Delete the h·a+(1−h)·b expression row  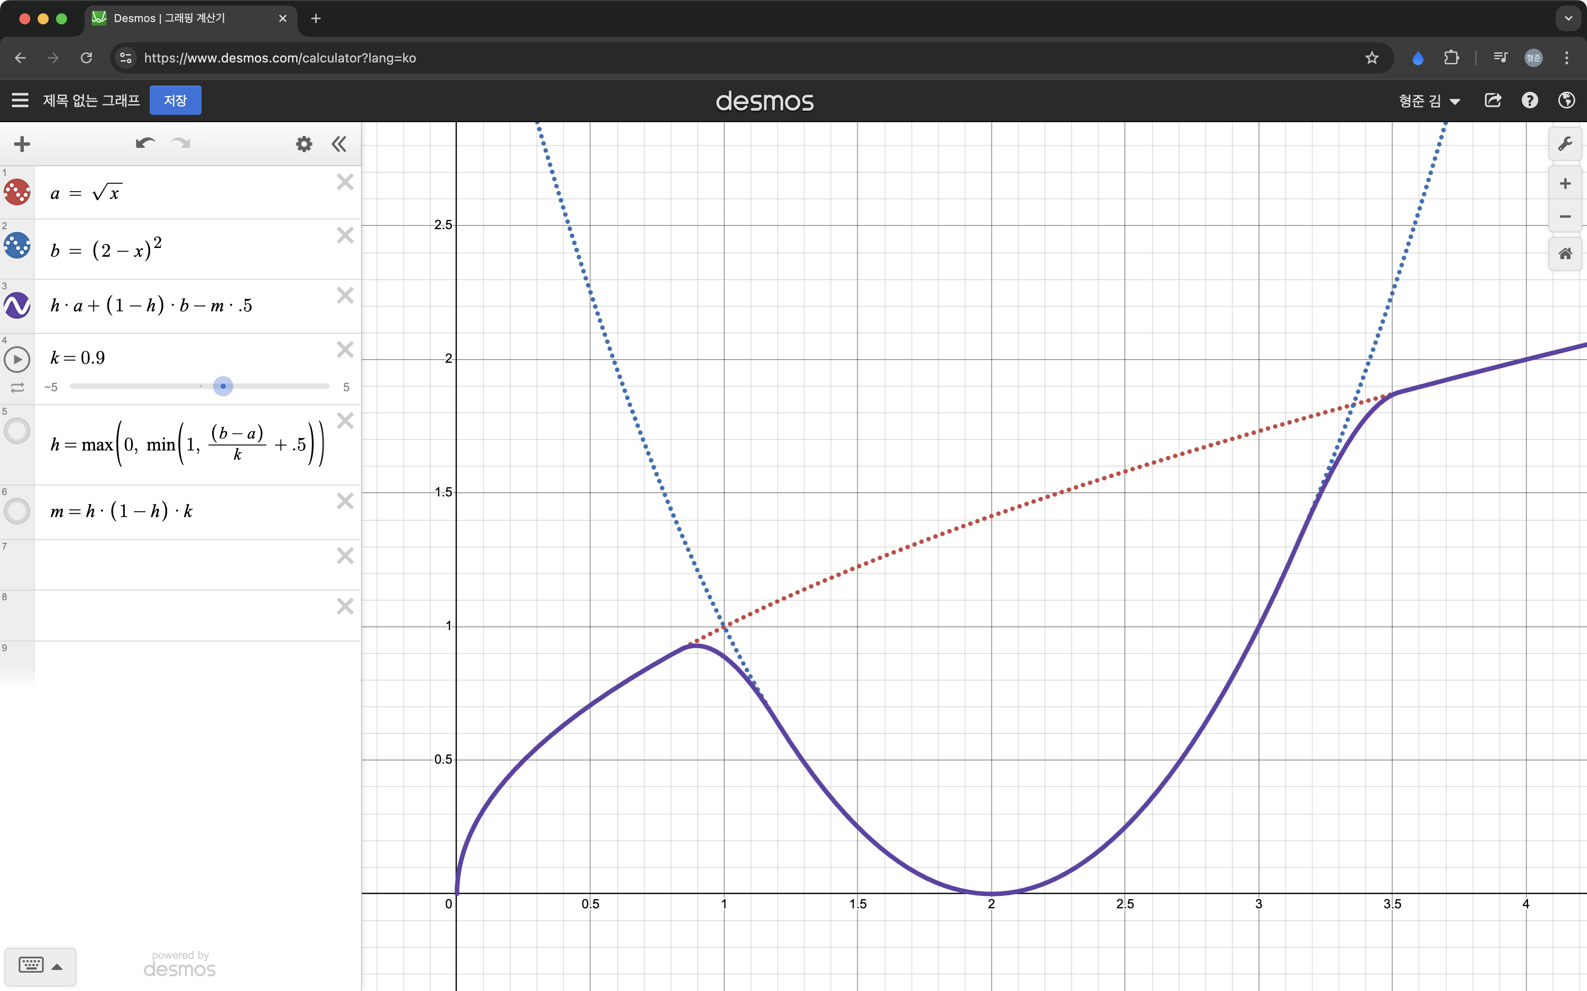(345, 296)
